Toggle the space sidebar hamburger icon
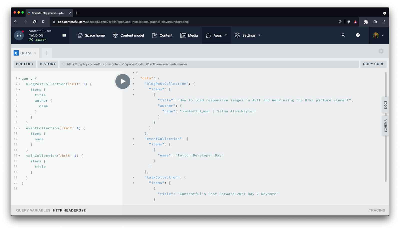The image size is (400, 230). (x=64, y=35)
